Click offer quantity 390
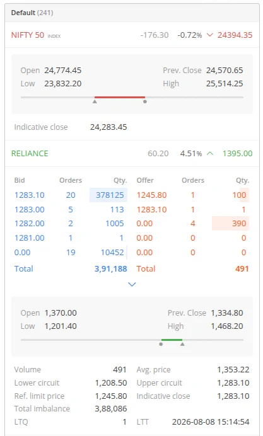 click(239, 224)
